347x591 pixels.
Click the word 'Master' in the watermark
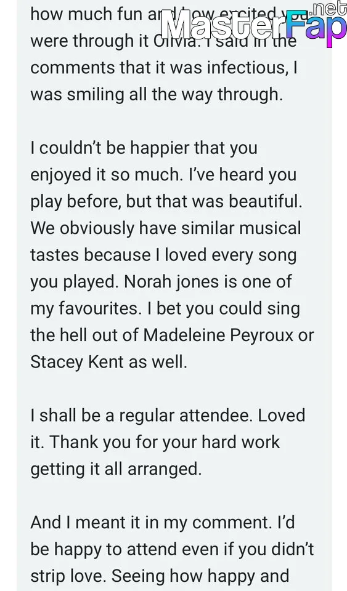(x=223, y=26)
